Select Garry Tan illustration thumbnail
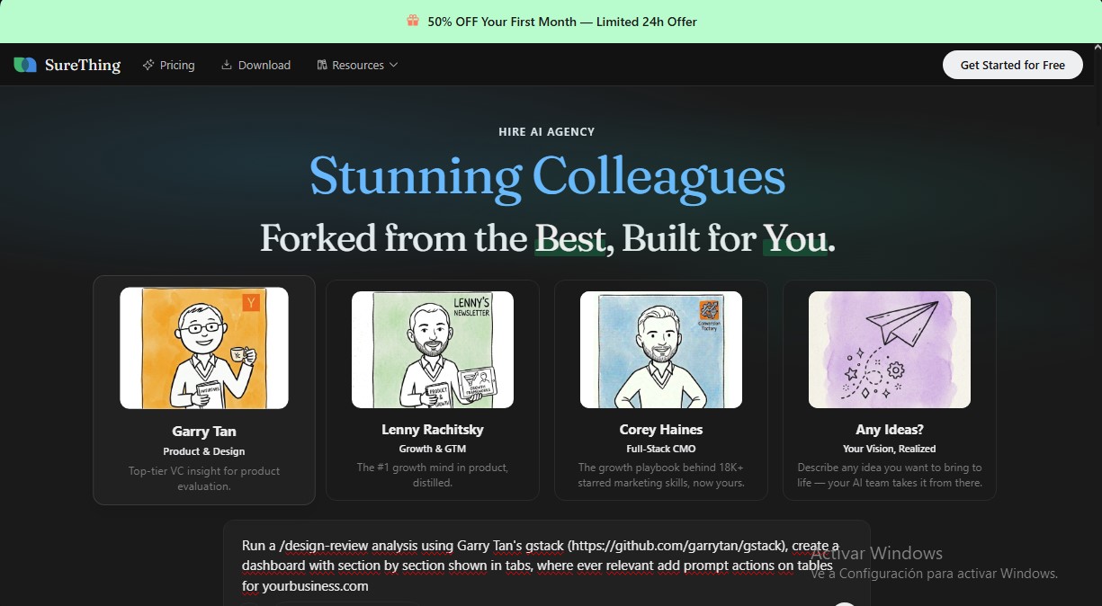 tap(204, 348)
